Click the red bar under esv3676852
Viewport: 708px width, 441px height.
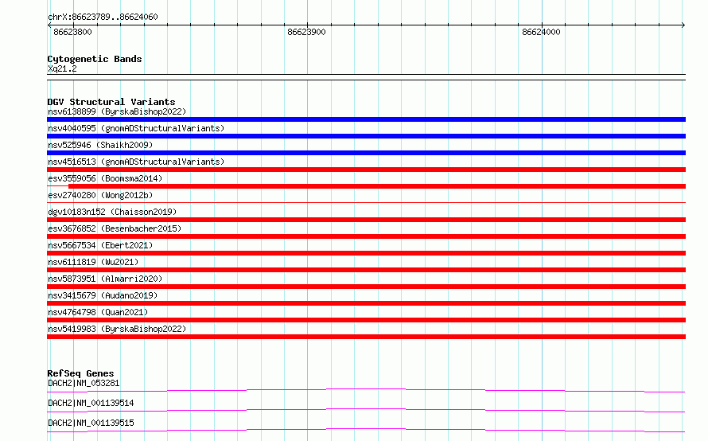pos(366,236)
